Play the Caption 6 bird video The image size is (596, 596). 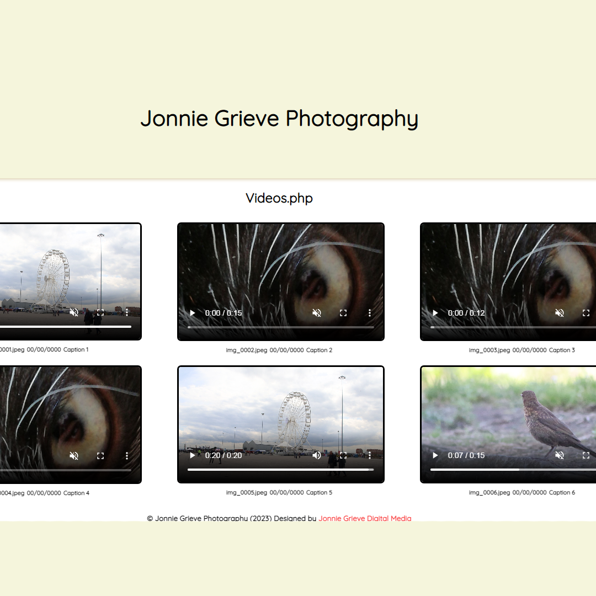(x=435, y=455)
